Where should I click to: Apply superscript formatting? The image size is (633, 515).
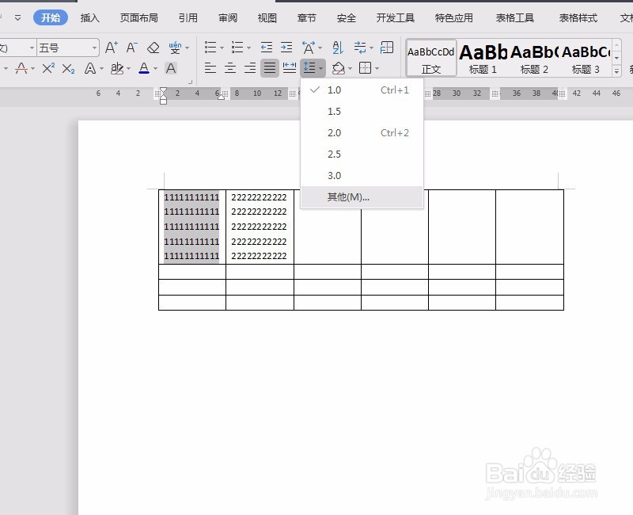48,68
